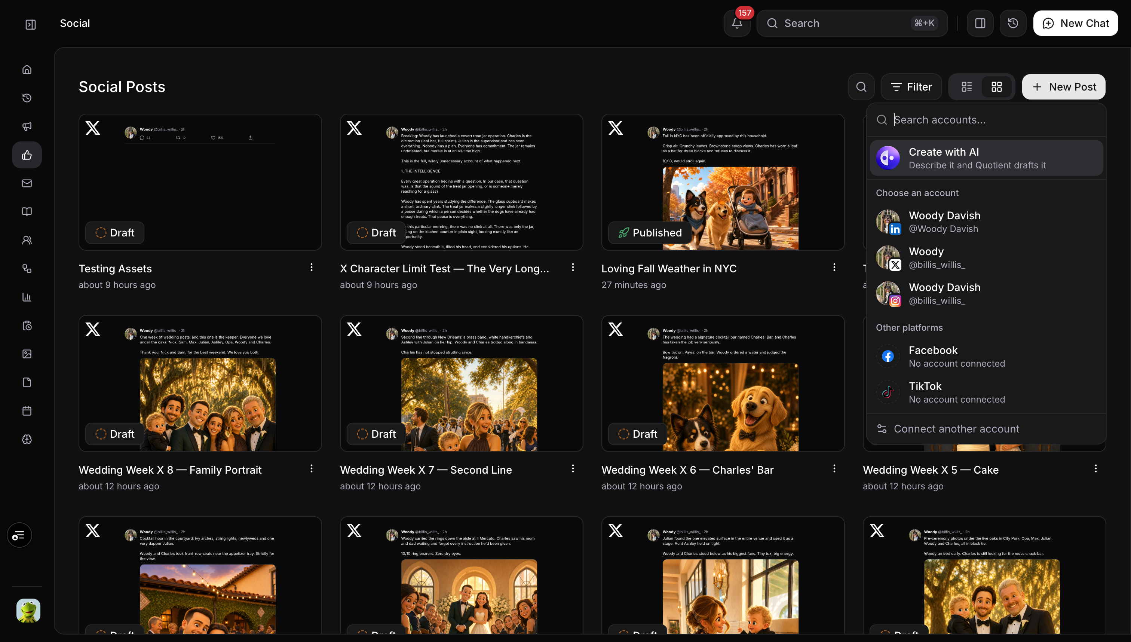Open options menu for Testing Assets post
1131x642 pixels.
311,267
